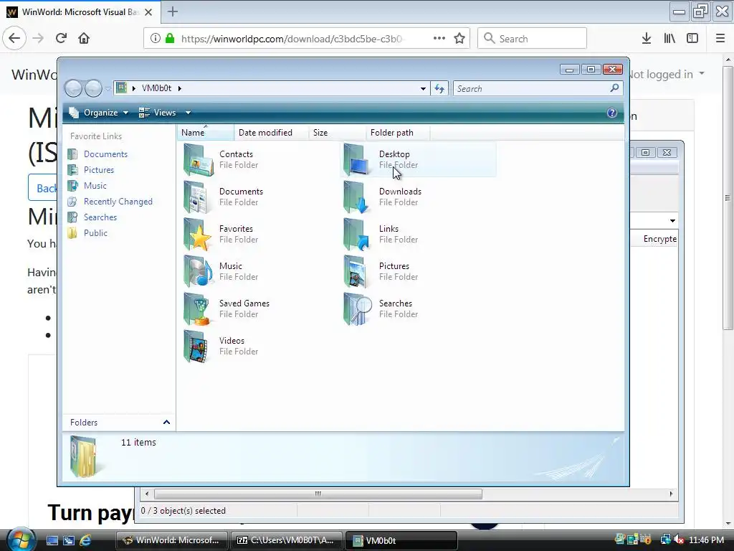Sort by Folder path column header
The width and height of the screenshot is (734, 551).
pyautogui.click(x=398, y=133)
